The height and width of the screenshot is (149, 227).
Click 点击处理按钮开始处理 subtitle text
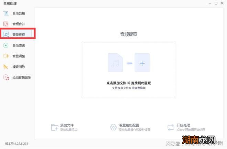click(191, 130)
